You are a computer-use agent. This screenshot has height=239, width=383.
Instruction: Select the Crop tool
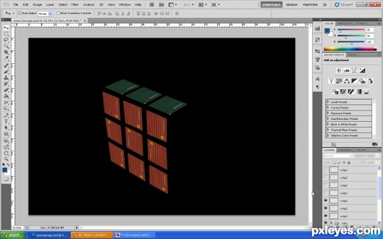(x=6, y=52)
